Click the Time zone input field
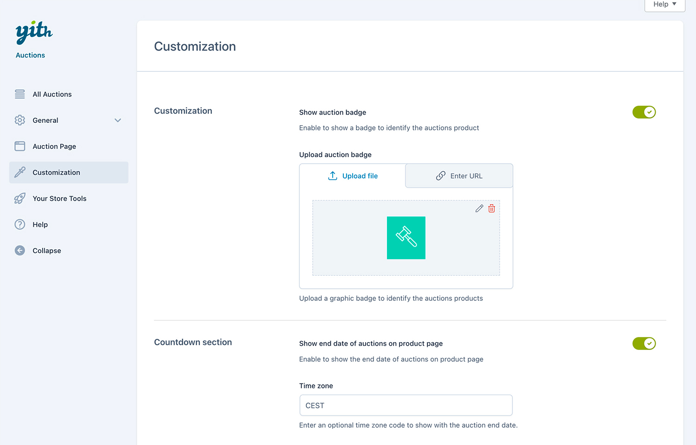Viewport: 696px width, 445px height. pyautogui.click(x=406, y=406)
